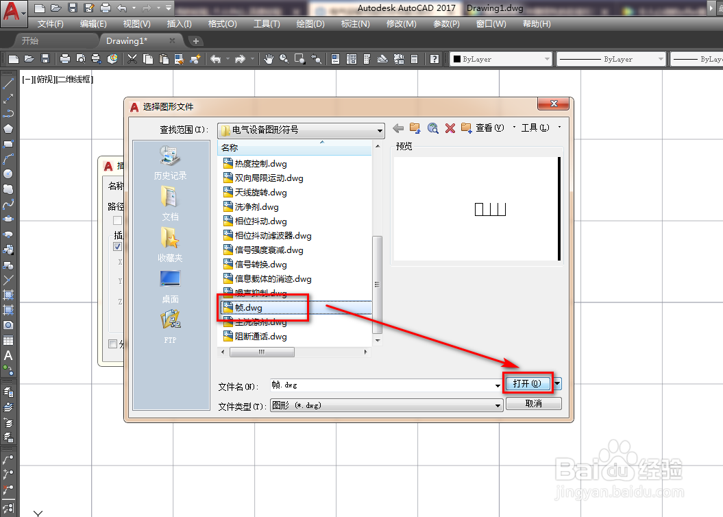Toggle the bottom checkbox in the insert dialog
Viewport: 723px width, 517px height.
[x=112, y=344]
